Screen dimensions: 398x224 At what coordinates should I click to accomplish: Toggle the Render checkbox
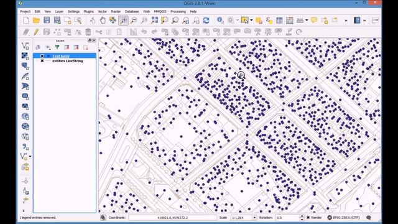308,218
